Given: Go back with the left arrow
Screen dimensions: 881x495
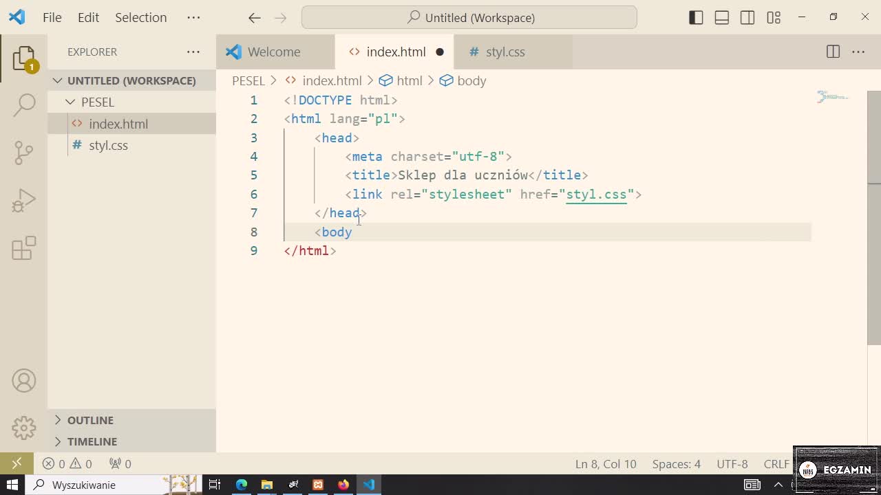Looking at the screenshot, I should [x=255, y=18].
